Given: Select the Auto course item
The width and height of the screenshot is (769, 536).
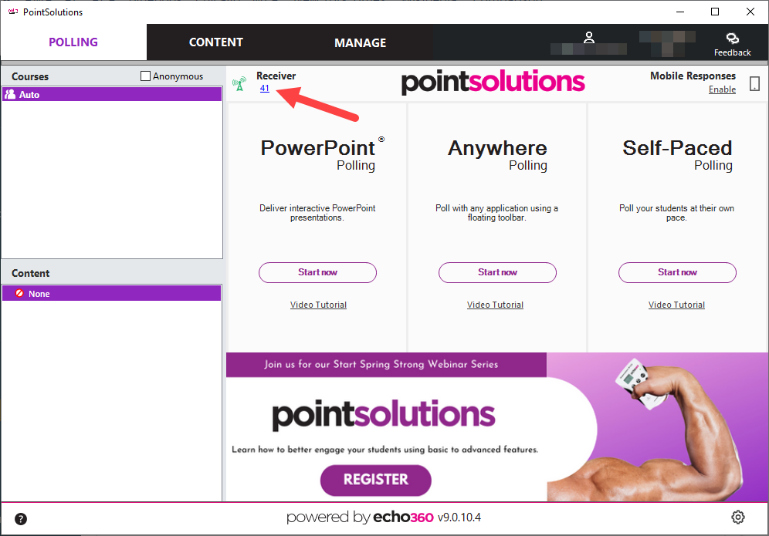Looking at the screenshot, I should [x=112, y=95].
